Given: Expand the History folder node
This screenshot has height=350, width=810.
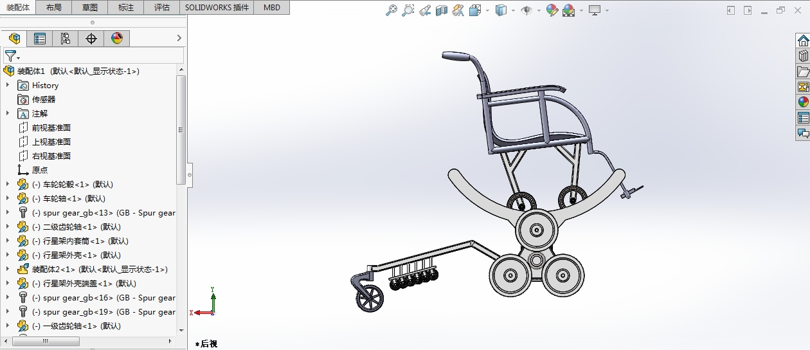Looking at the screenshot, I should [8, 86].
